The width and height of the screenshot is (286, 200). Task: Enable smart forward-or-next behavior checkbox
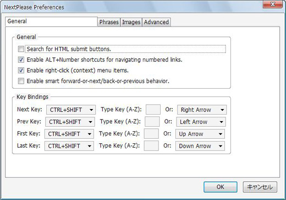tap(21, 81)
